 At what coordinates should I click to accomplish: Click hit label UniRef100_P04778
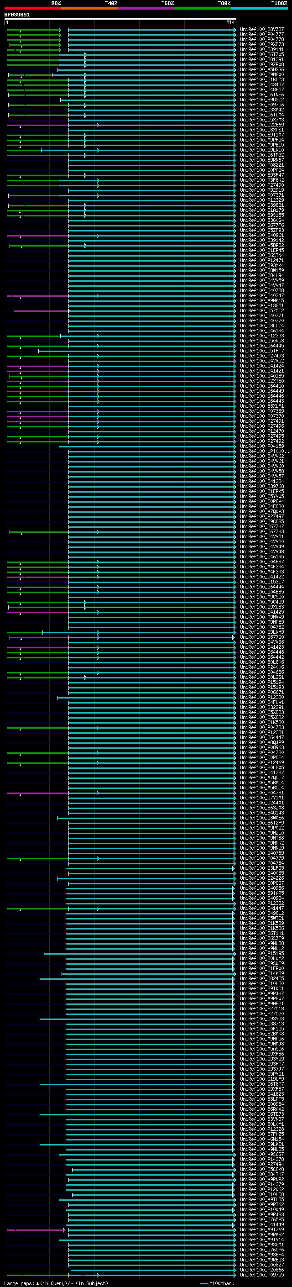pyautogui.click(x=262, y=39)
